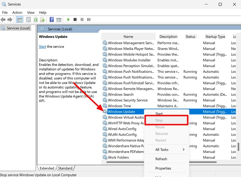This screenshot has height=177, width=241.
Task: Open the toolbar Properties sheet icon
Action: pos(28,20)
